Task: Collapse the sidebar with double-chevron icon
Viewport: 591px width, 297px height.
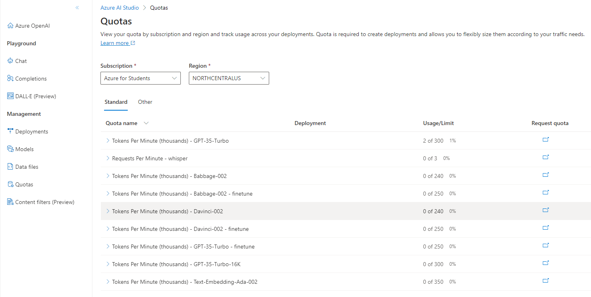Action: (77, 8)
